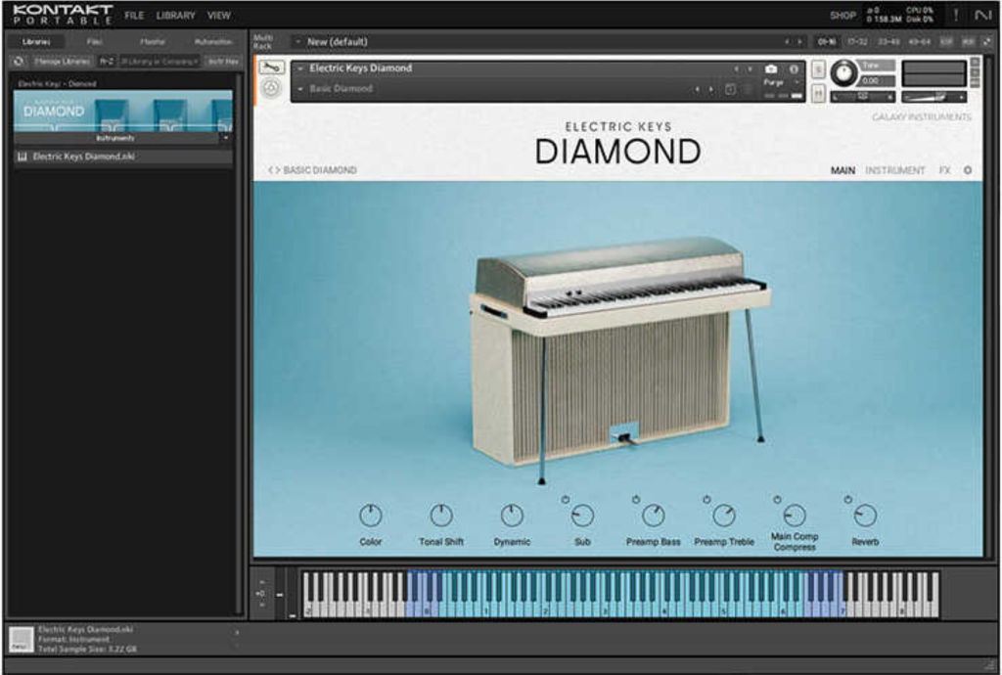Click the Basic Diamond preset browser label

click(x=320, y=170)
